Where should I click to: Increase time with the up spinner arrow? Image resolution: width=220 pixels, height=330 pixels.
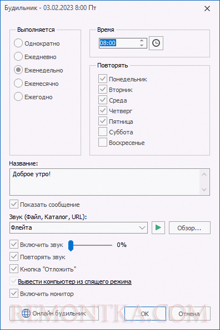pyautogui.click(x=142, y=40)
